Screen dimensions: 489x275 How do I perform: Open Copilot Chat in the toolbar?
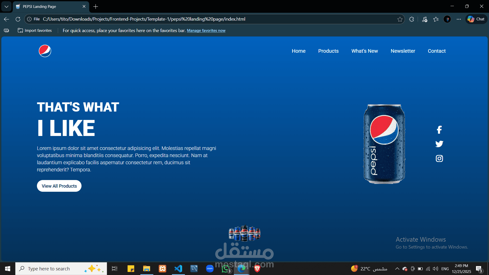pos(476,19)
